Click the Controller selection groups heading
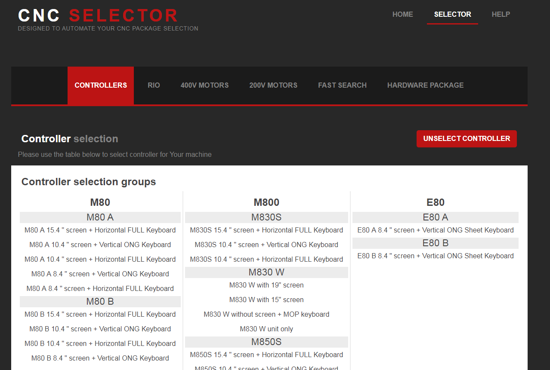The height and width of the screenshot is (370, 550). coord(89,182)
